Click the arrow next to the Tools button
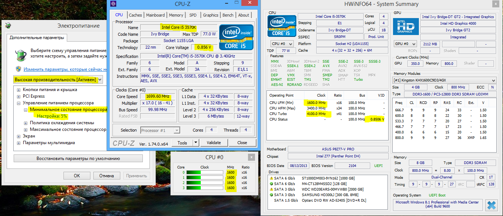 196,143
